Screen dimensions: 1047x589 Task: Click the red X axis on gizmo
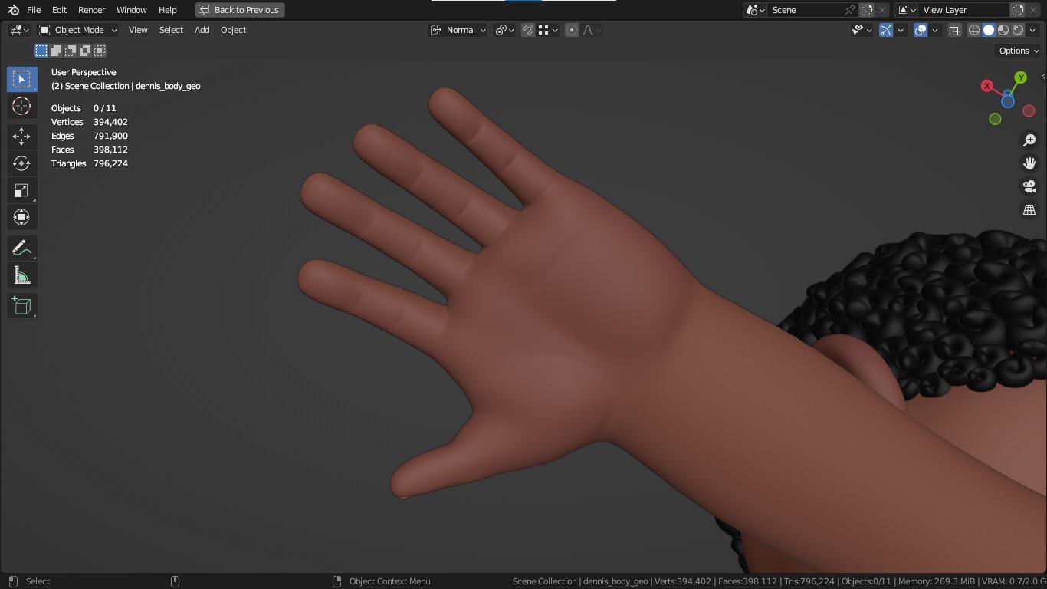[x=987, y=86]
